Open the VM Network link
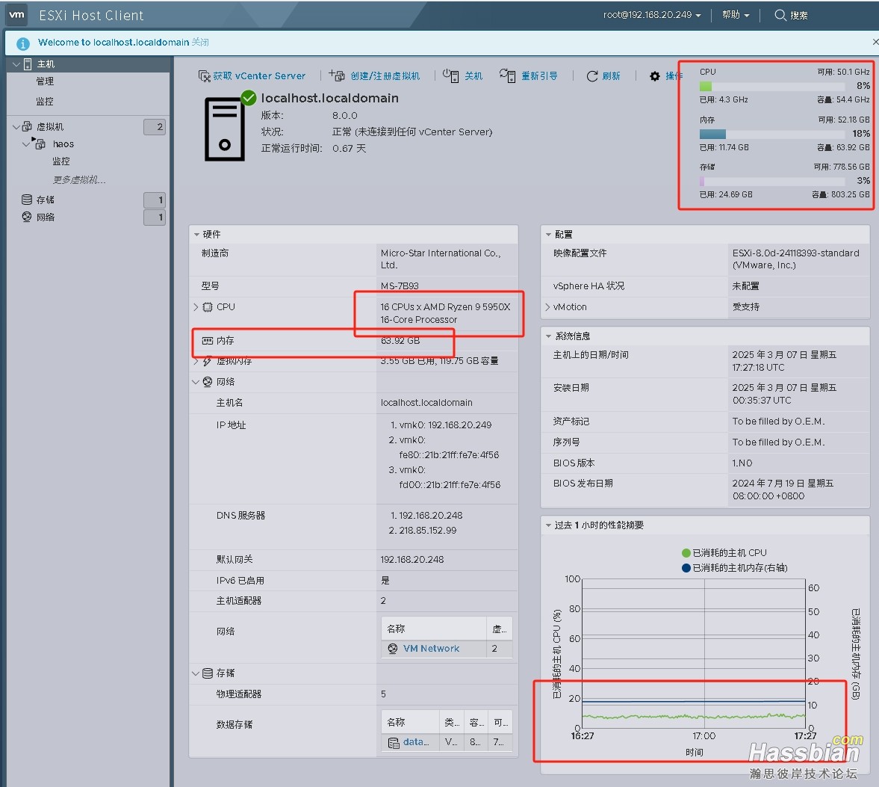 coord(431,649)
